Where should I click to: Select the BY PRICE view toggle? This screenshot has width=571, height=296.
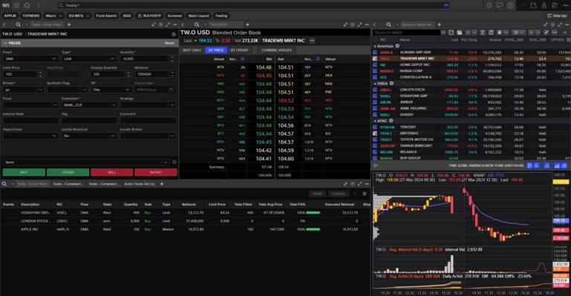216,50
